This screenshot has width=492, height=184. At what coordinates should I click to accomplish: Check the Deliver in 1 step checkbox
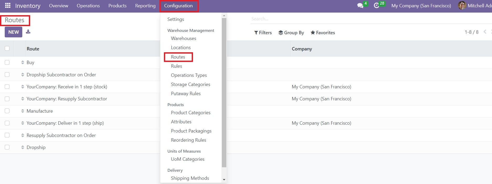(7, 123)
